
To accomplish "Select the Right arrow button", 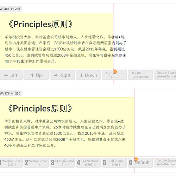I will coord(62,75).
